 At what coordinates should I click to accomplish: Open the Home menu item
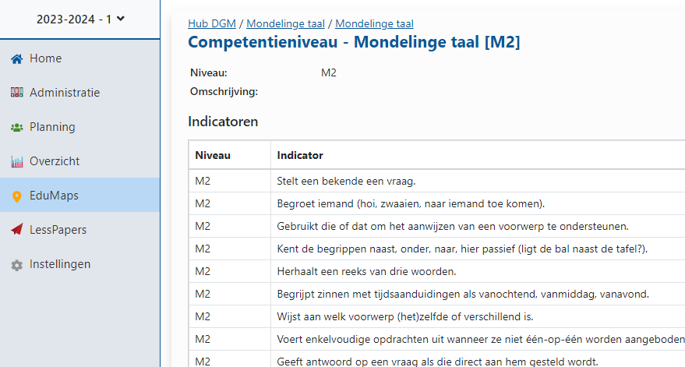(x=80, y=58)
